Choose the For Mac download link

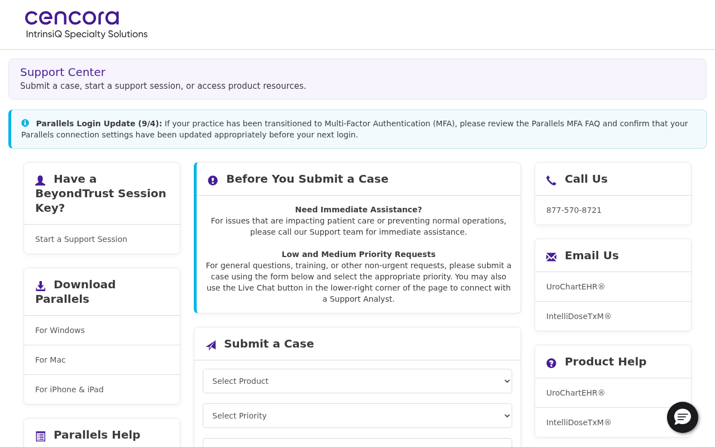point(50,360)
